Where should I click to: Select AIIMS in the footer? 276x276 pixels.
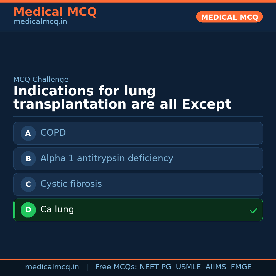click(216, 267)
